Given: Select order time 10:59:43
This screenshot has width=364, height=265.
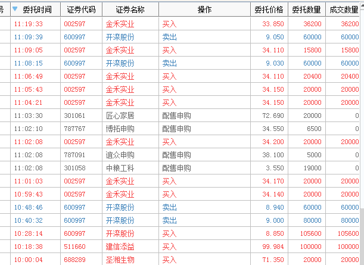Looking at the screenshot, I should pyautogui.click(x=29, y=194).
